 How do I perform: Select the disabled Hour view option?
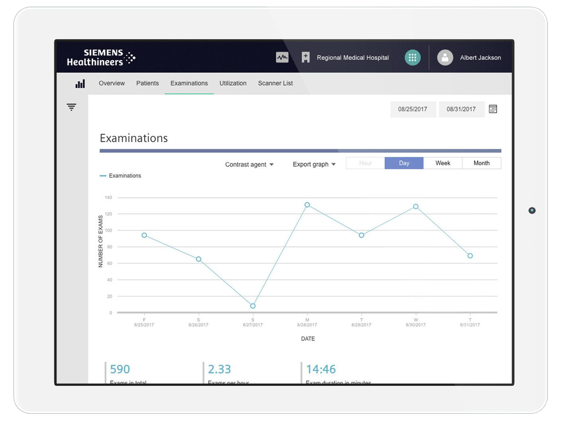(x=365, y=163)
